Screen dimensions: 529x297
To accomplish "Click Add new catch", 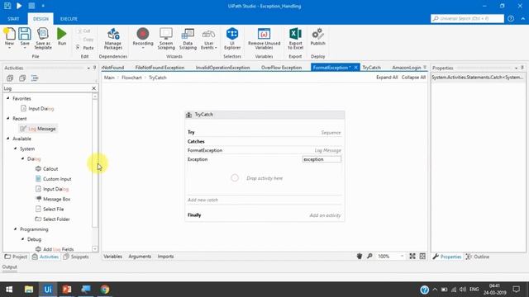I will (x=203, y=200).
